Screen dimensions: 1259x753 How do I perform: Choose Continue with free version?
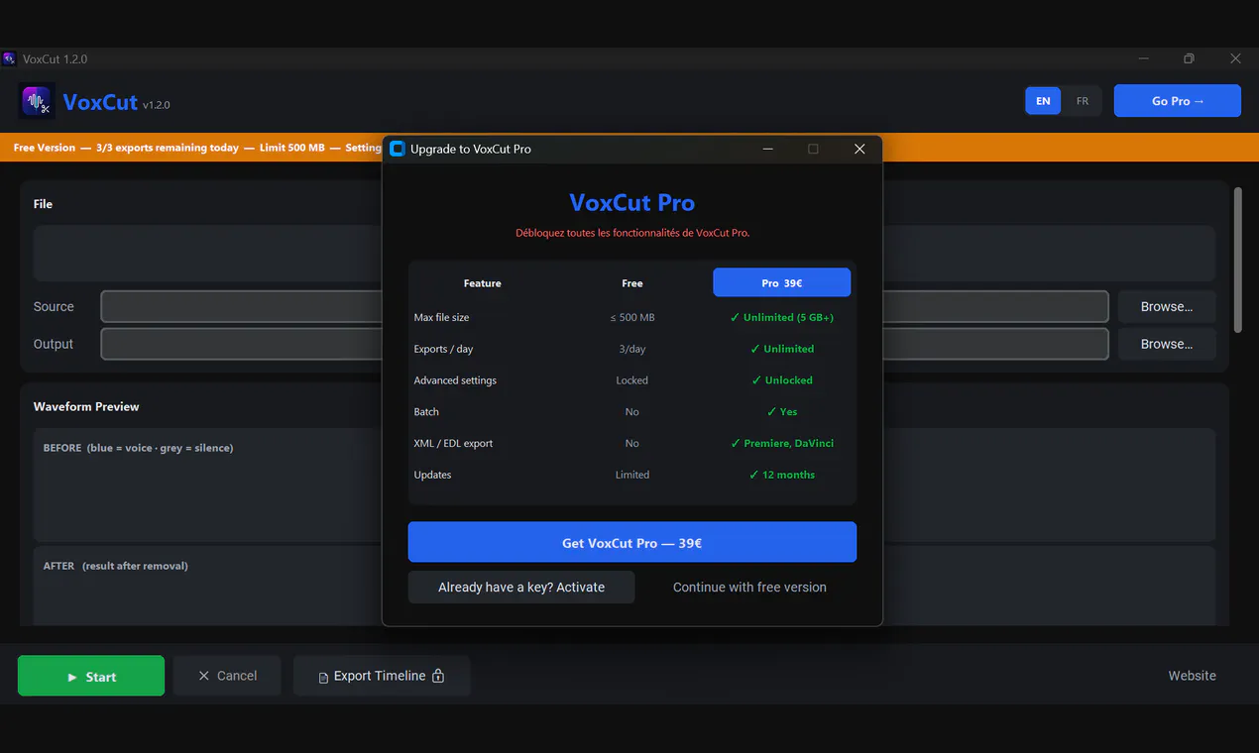(749, 587)
